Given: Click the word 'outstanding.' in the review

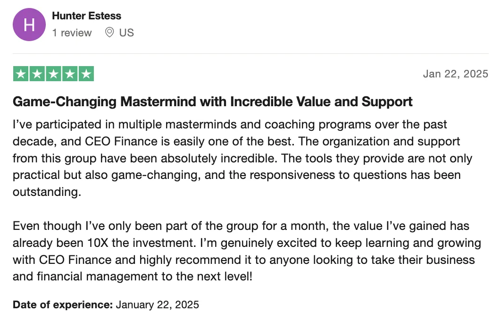Looking at the screenshot, I should (x=47, y=192).
